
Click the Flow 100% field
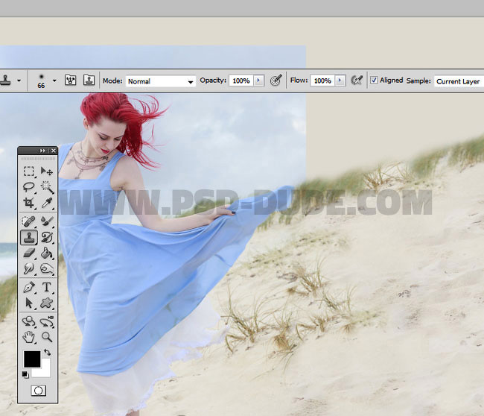pos(322,81)
